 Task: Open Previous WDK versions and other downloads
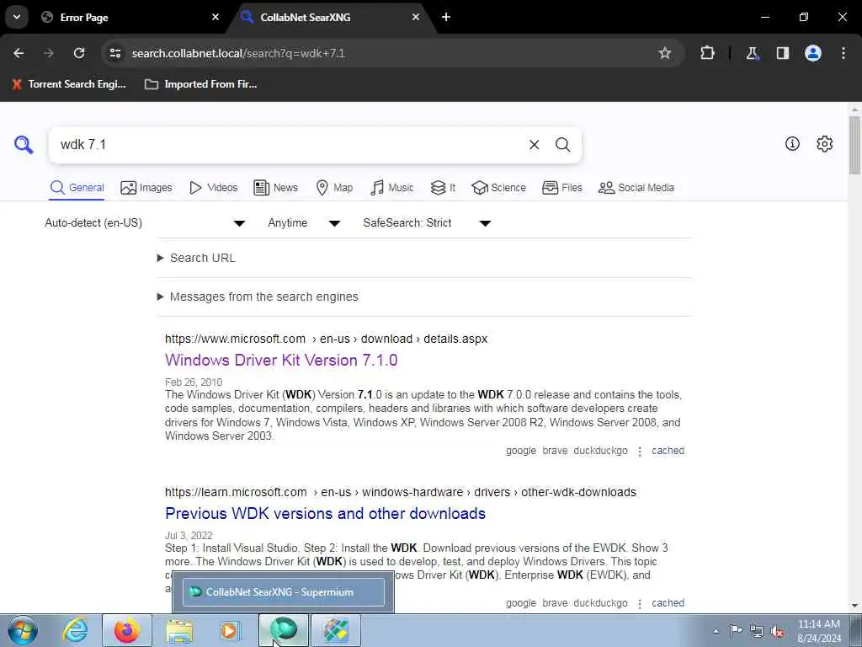click(325, 513)
